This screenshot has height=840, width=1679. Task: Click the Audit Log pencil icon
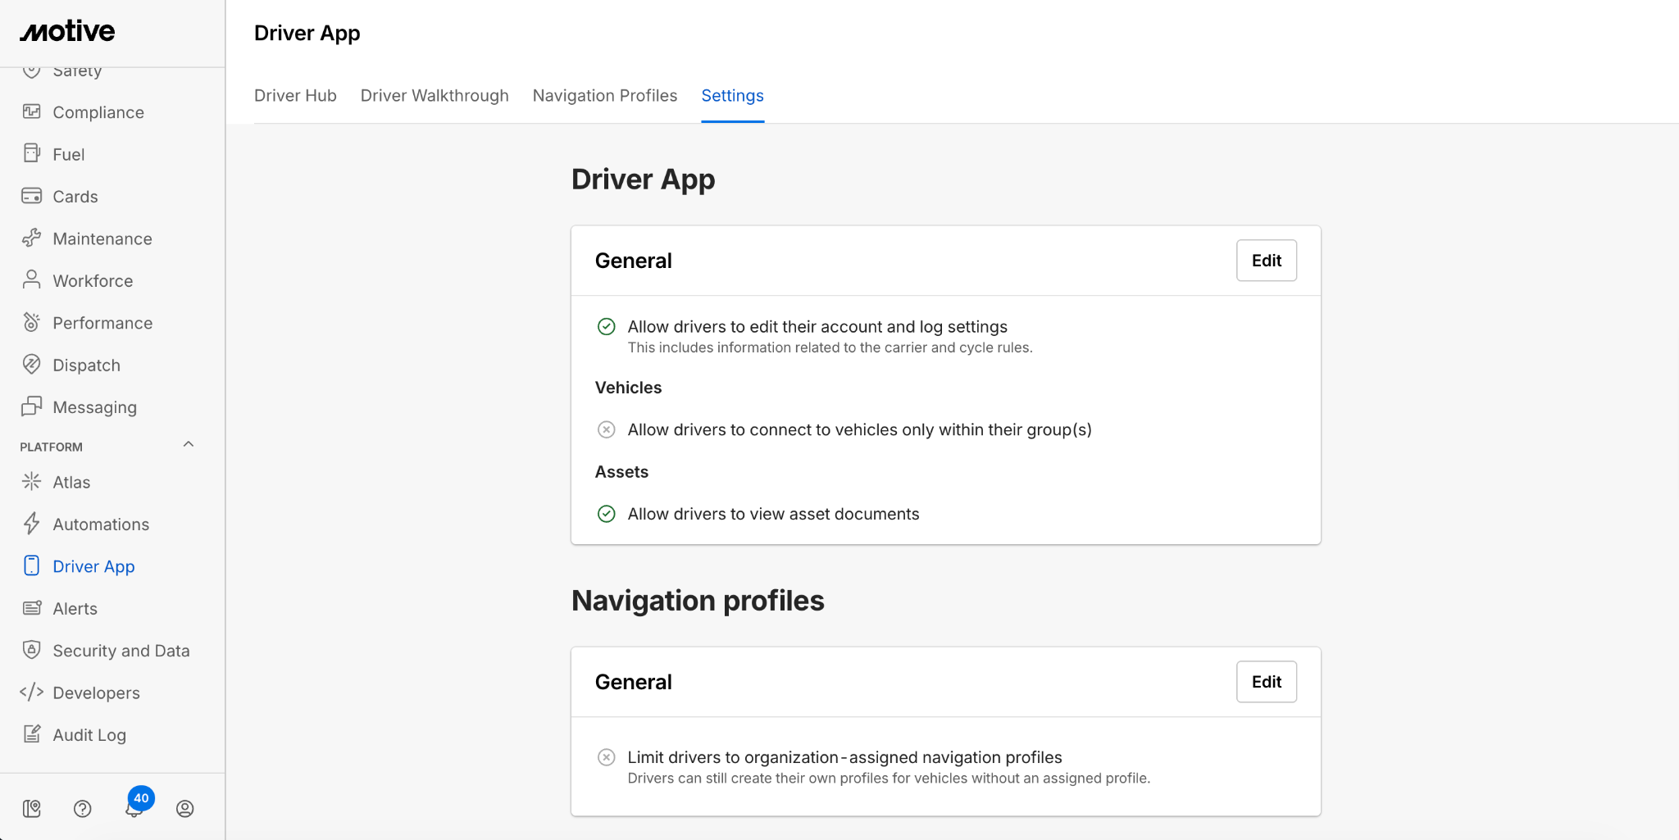pyautogui.click(x=32, y=734)
